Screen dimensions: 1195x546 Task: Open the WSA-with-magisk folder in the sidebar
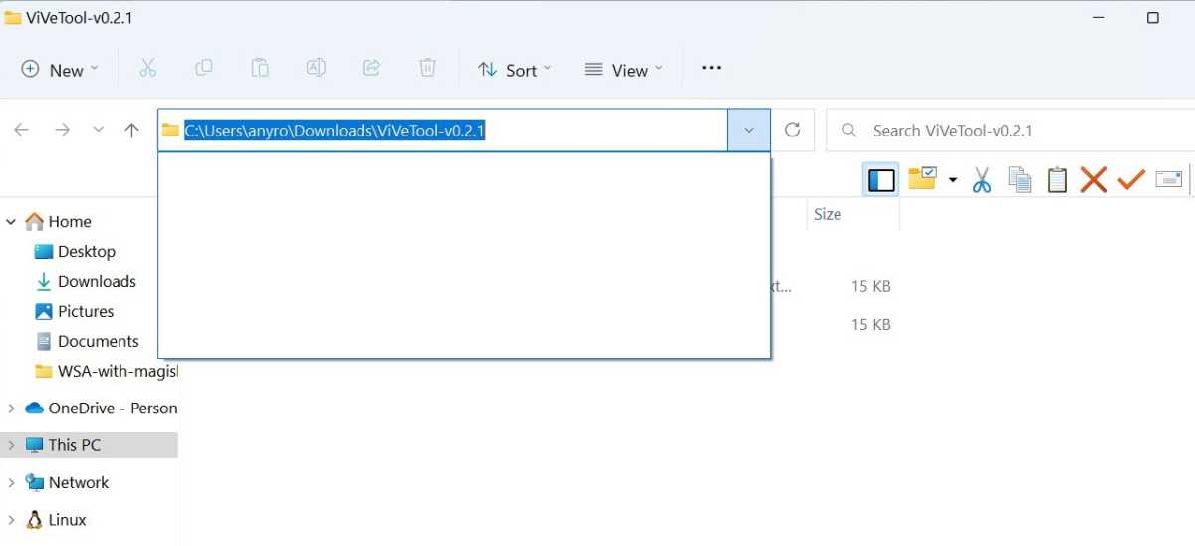tap(106, 371)
